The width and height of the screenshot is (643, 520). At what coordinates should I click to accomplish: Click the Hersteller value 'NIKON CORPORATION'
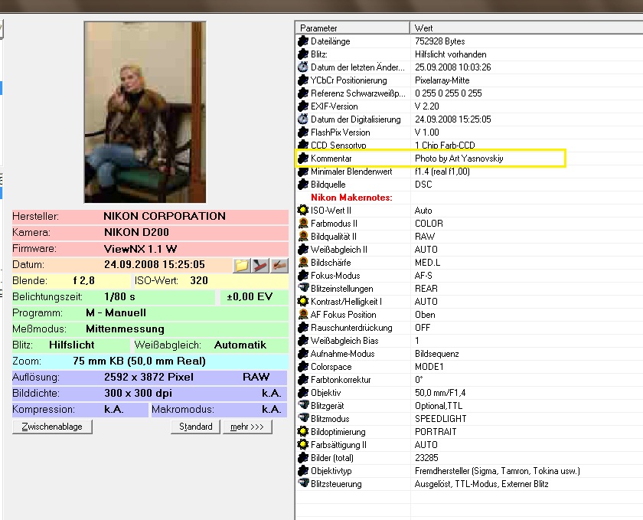[165, 216]
